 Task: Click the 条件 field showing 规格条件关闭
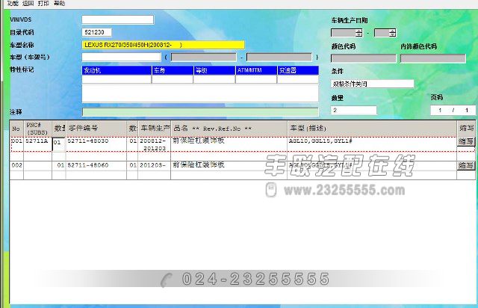click(372, 84)
